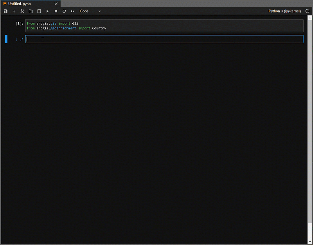Save the notebook with the floppy disk icon
Screen dimensions: 313x245
click(x=5, y=11)
